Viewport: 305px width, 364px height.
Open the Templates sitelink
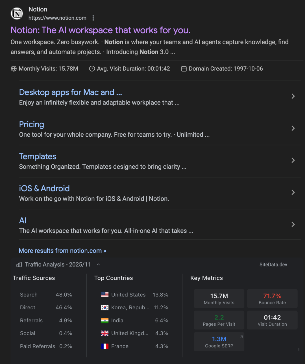[38, 156]
